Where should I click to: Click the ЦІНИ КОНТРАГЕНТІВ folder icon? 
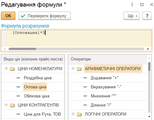pyautogui.click(x=12, y=105)
